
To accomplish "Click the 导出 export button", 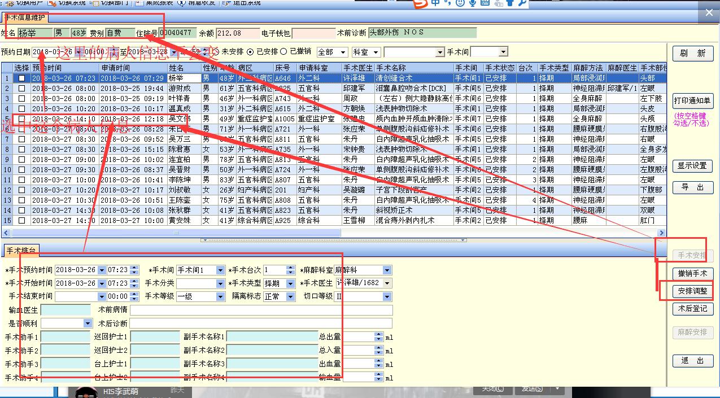I will coord(693,187).
